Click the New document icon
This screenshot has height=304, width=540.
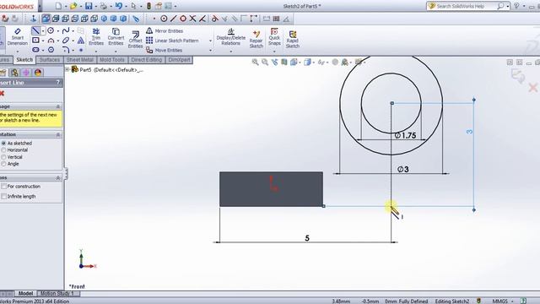(58, 6)
